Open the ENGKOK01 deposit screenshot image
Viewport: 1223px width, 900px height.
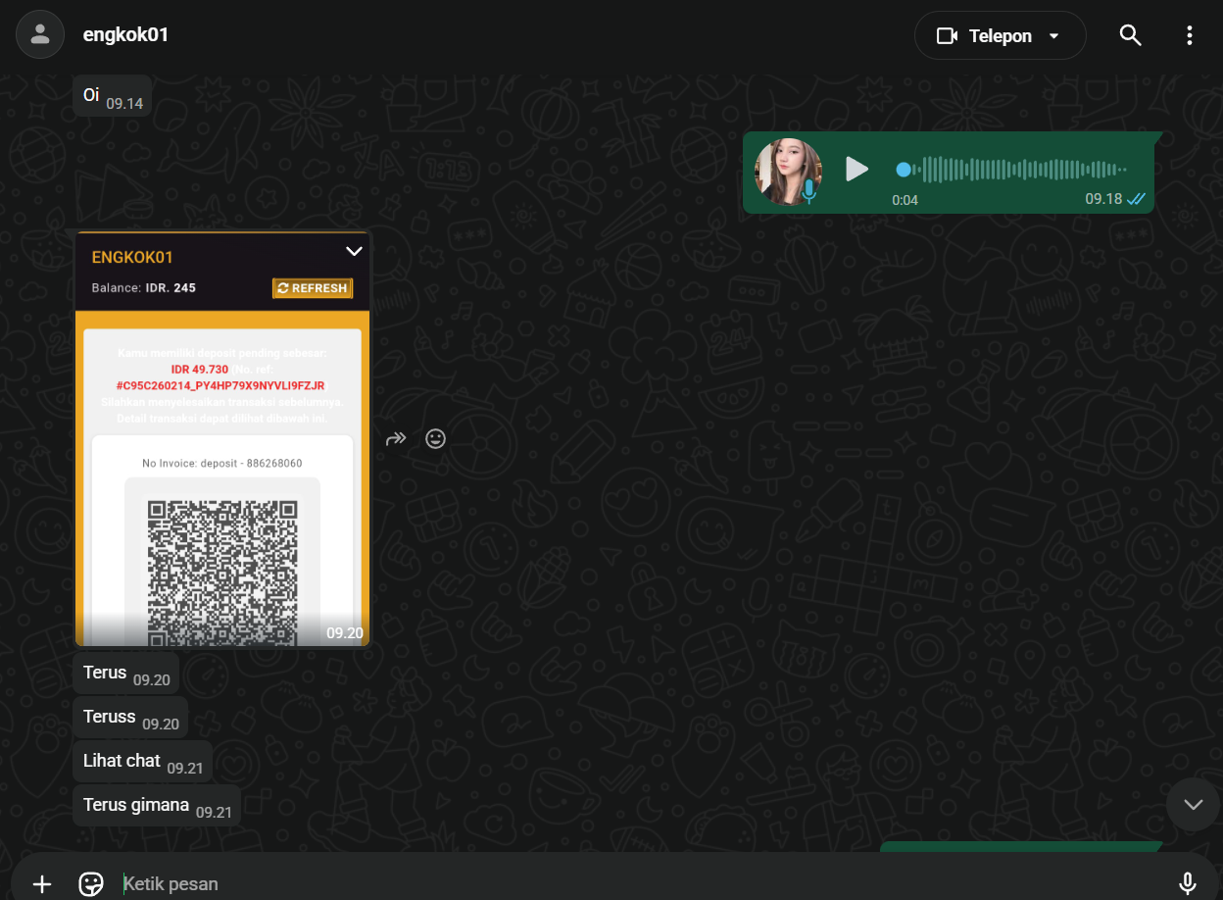[x=223, y=439]
